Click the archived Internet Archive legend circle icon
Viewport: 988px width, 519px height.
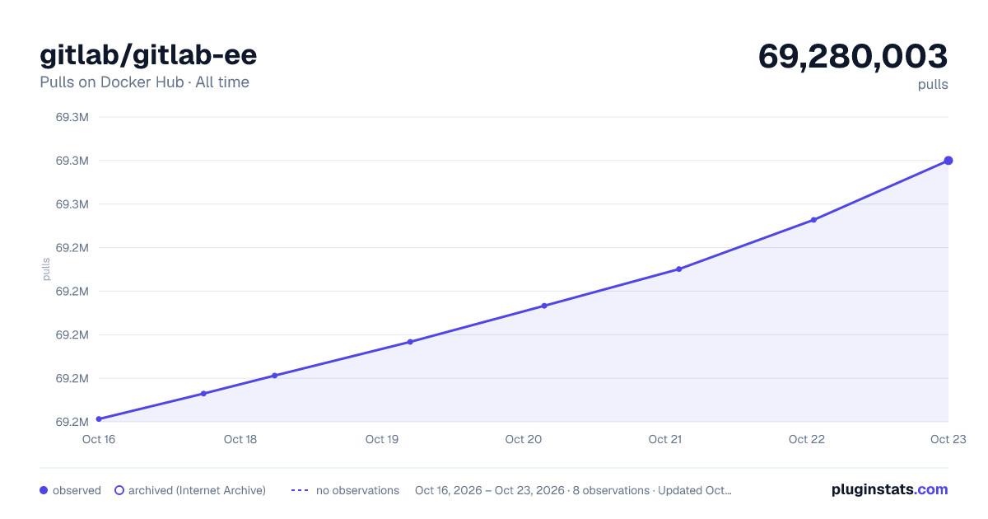119,490
